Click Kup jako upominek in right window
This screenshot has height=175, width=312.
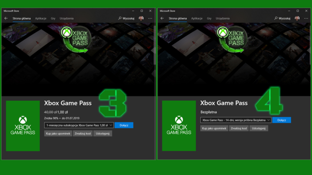(x=214, y=128)
